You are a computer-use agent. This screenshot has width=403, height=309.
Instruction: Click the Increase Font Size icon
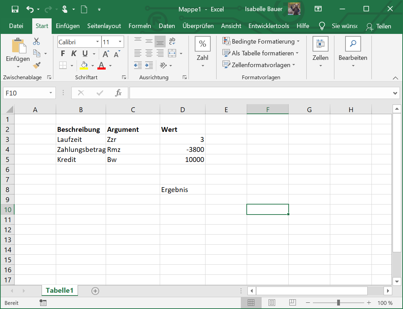pyautogui.click(x=106, y=54)
